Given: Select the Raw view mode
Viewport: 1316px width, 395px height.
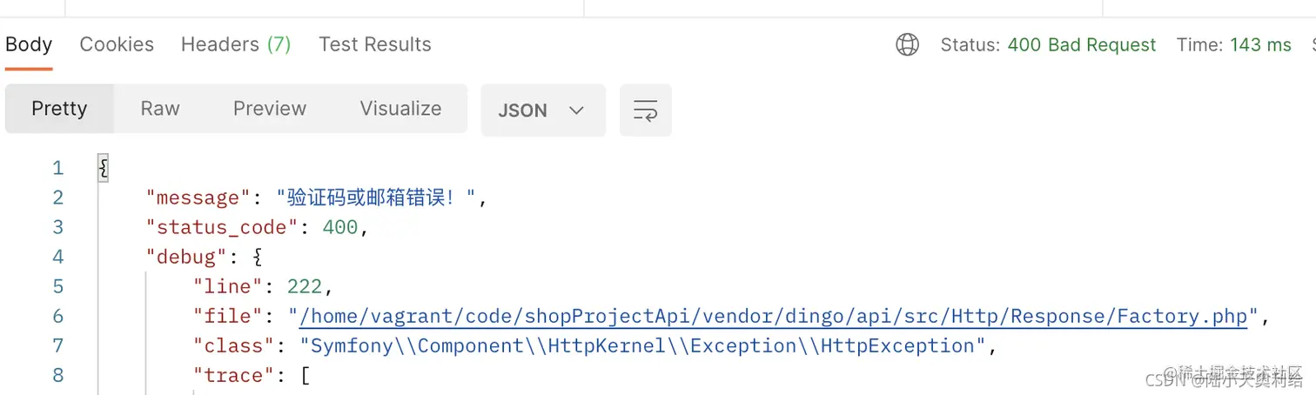Looking at the screenshot, I should tap(160, 109).
